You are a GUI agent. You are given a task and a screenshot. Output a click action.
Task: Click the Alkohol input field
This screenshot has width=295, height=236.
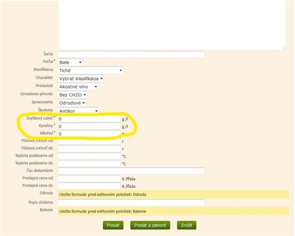click(89, 134)
